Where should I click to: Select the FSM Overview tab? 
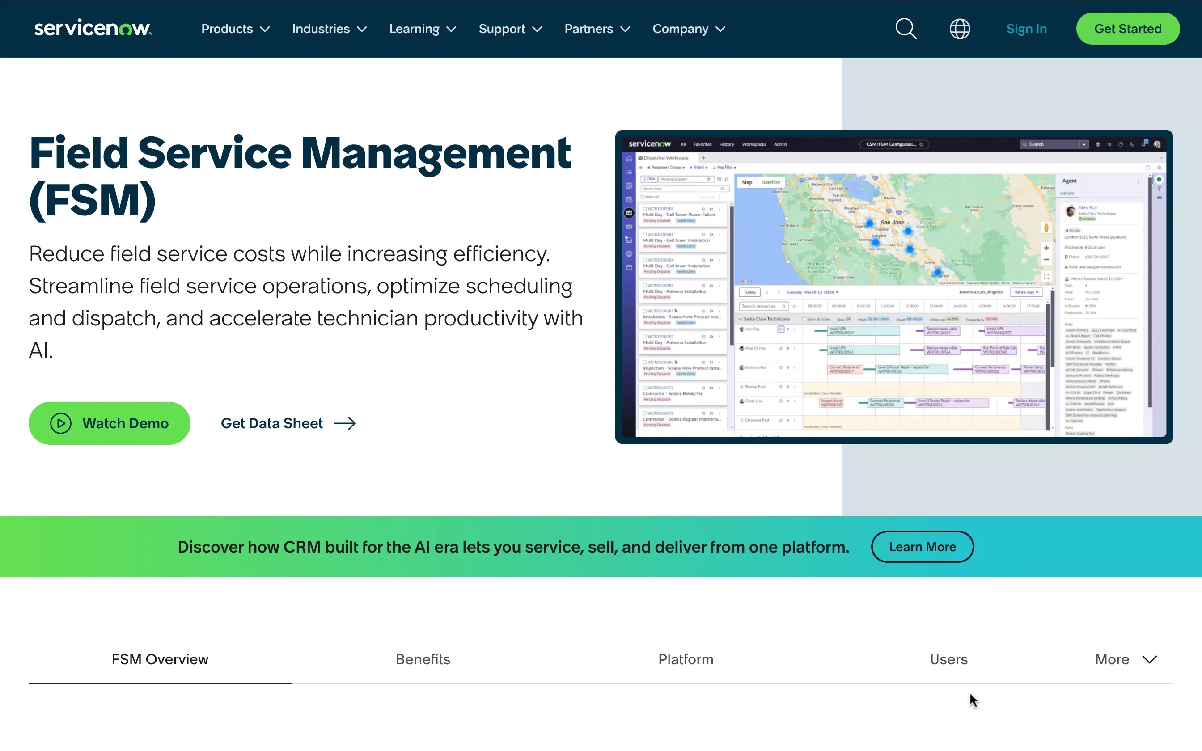160,659
